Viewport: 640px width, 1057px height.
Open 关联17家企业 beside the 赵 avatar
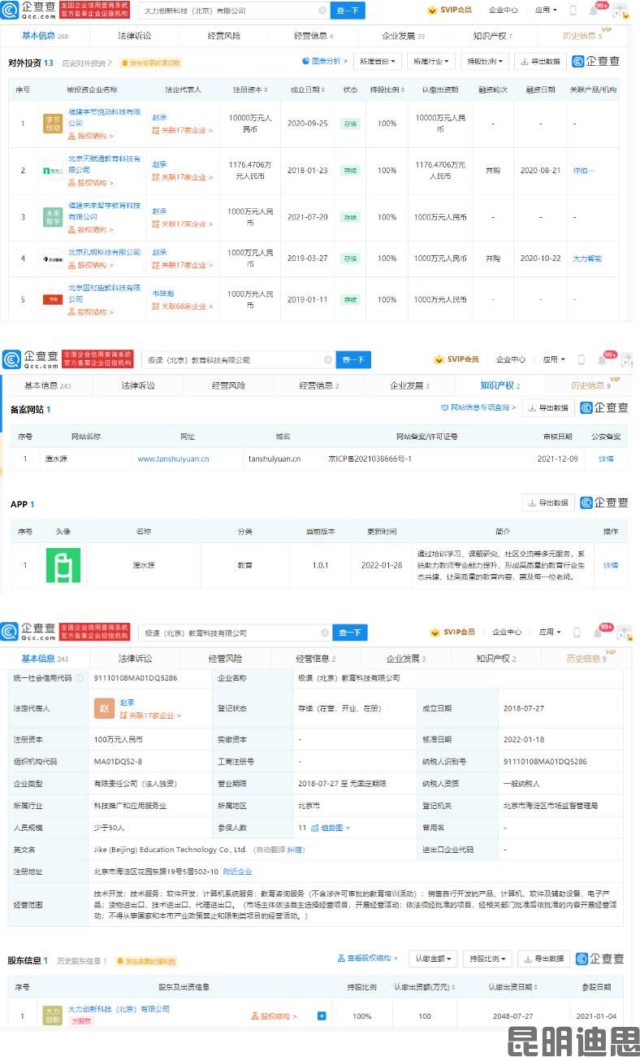click(150, 716)
